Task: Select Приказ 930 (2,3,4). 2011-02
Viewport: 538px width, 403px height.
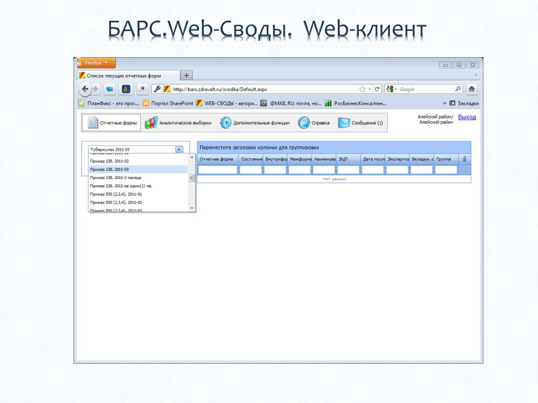Action: tap(138, 203)
